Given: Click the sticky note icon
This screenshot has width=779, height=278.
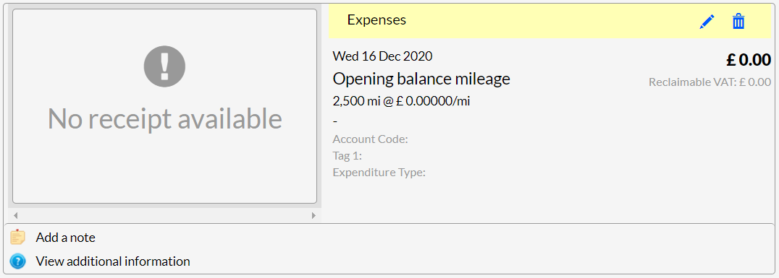Looking at the screenshot, I should [17, 238].
